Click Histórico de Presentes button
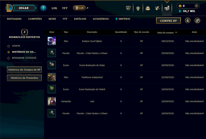The width and height of the screenshot is (206, 139). tap(24, 78)
